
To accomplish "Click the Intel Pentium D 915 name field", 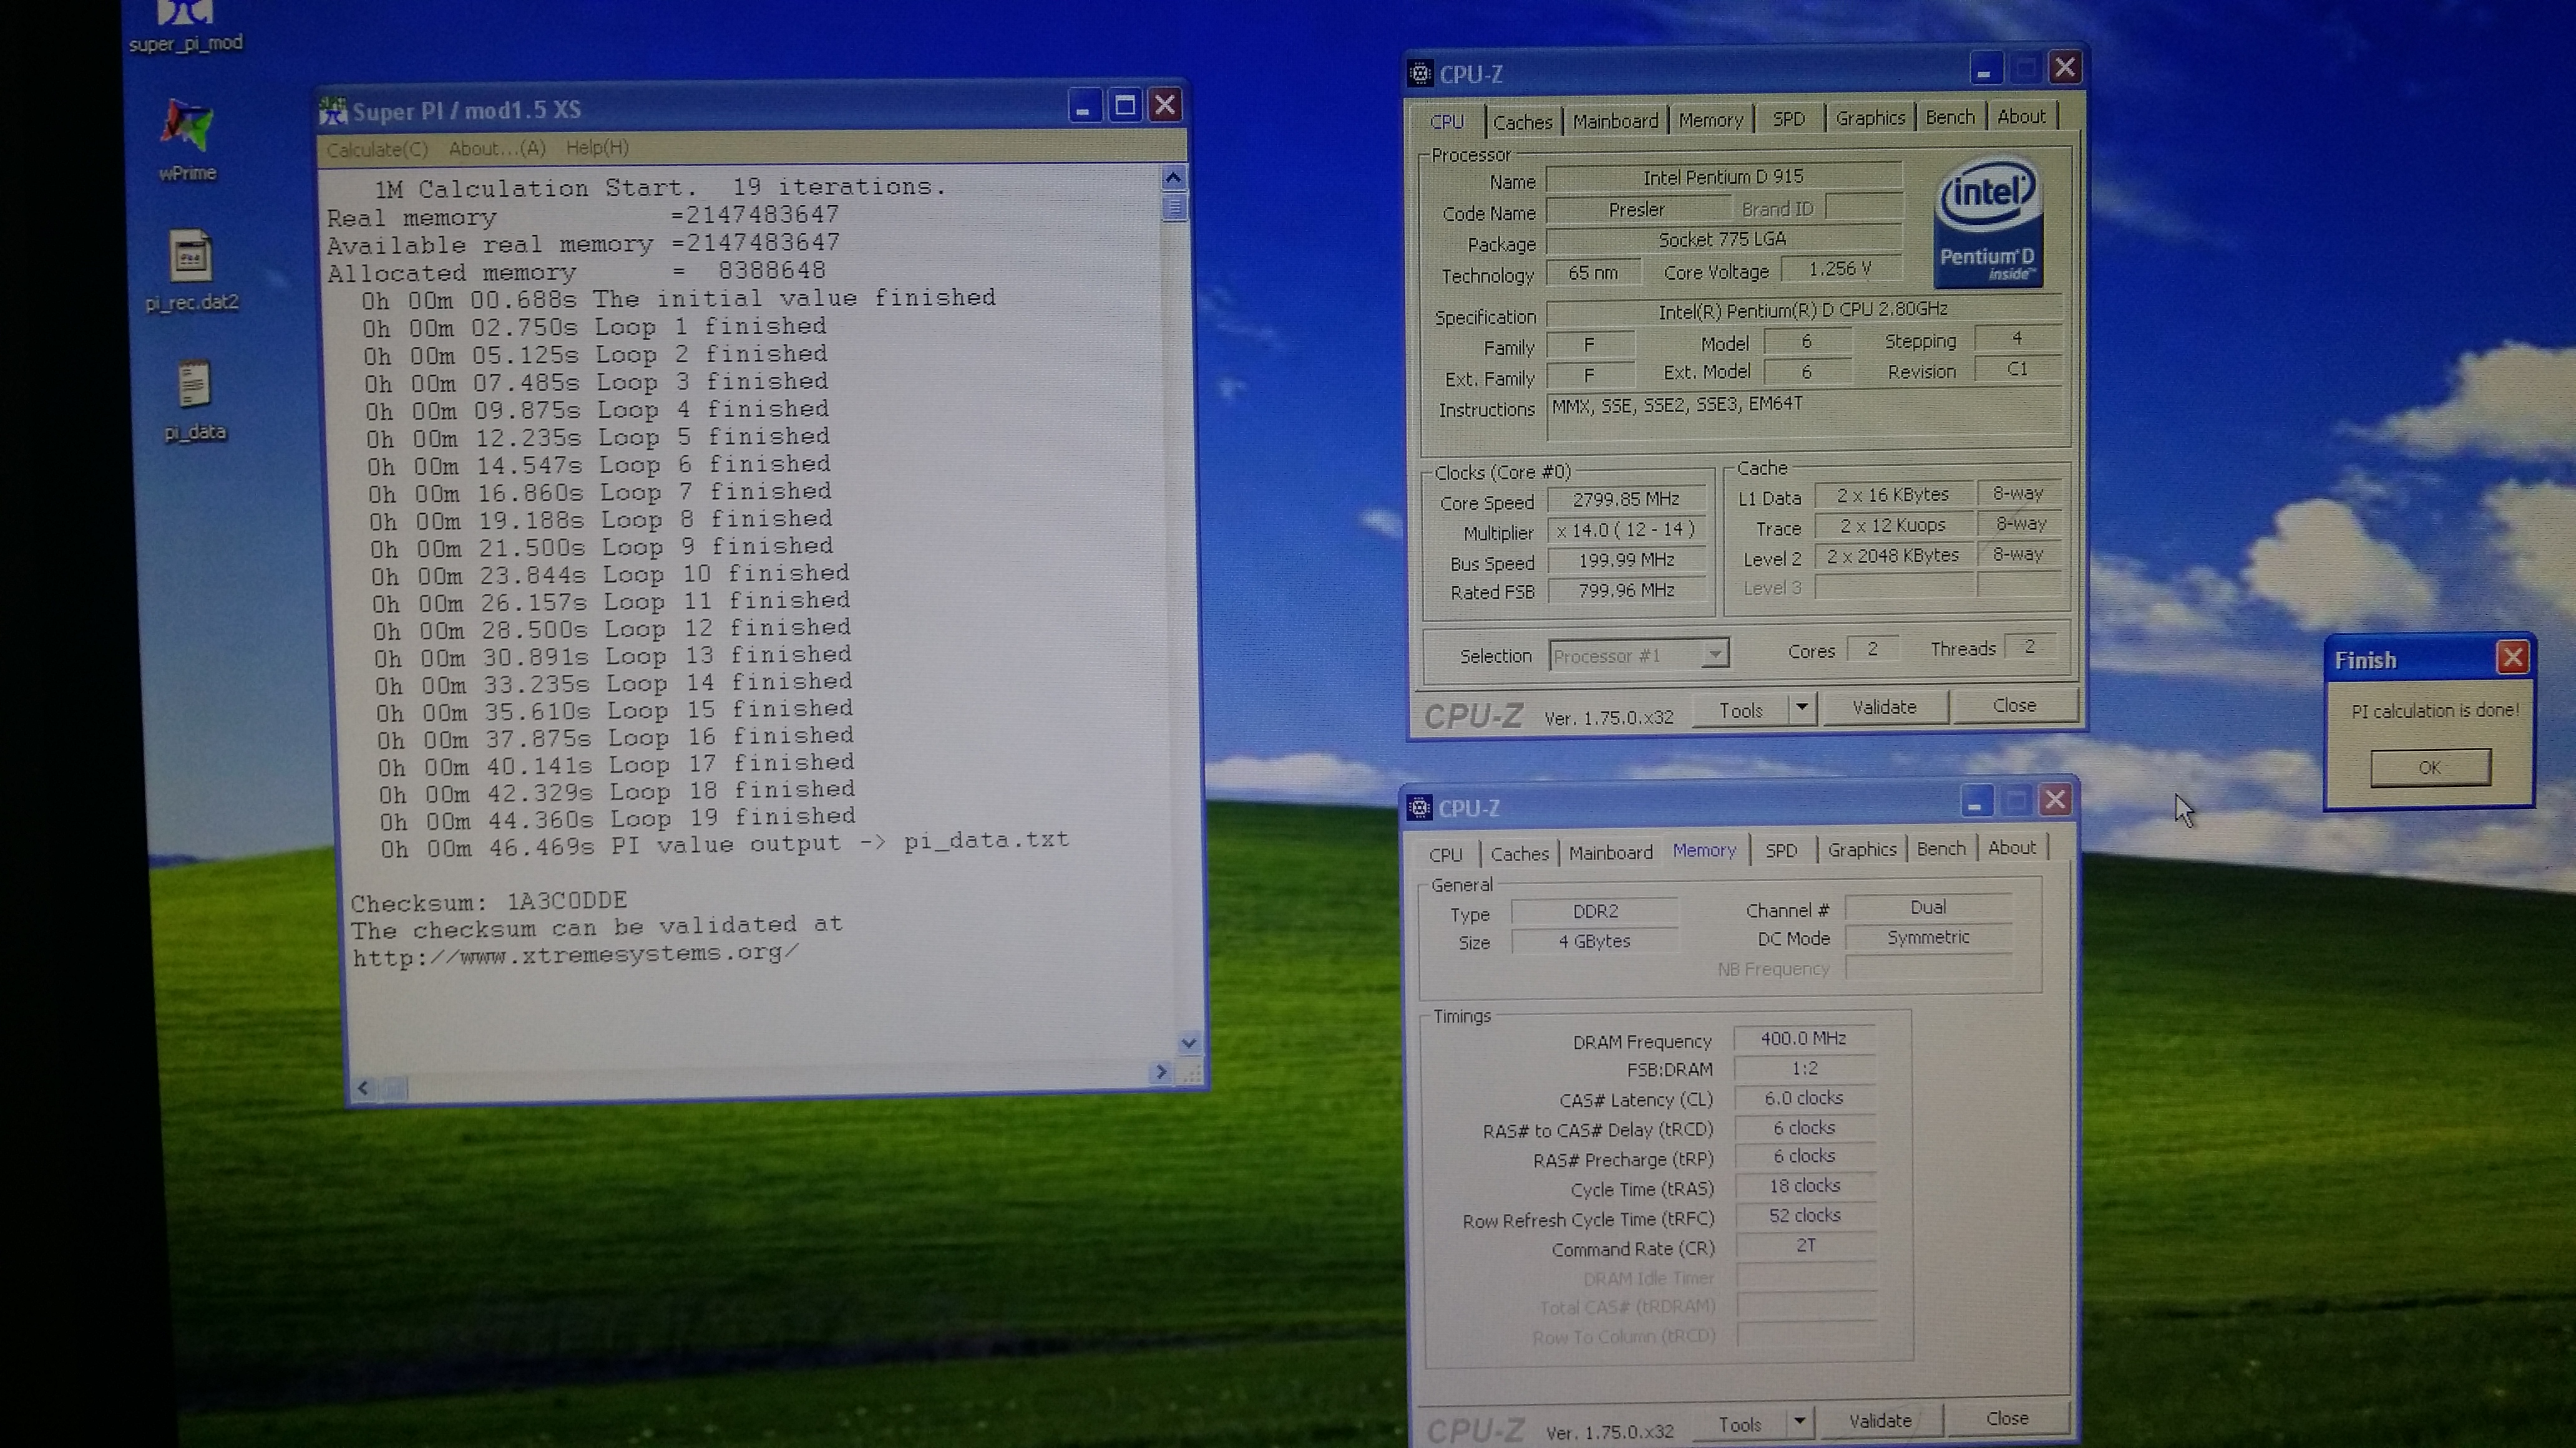I will point(1723,177).
